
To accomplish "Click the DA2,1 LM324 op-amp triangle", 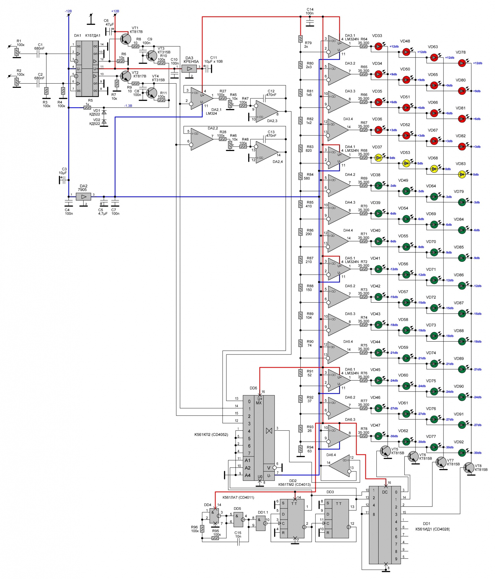I will coord(202,98).
